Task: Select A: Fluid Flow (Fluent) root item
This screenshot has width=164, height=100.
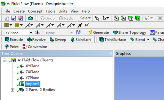Action: [x=35, y=60]
